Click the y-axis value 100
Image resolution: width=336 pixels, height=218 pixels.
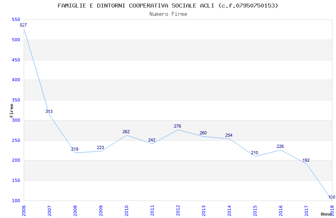coord(16,201)
